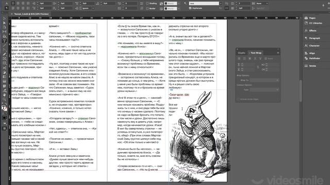Click the Wrap around object shape icon

tap(250, 59)
